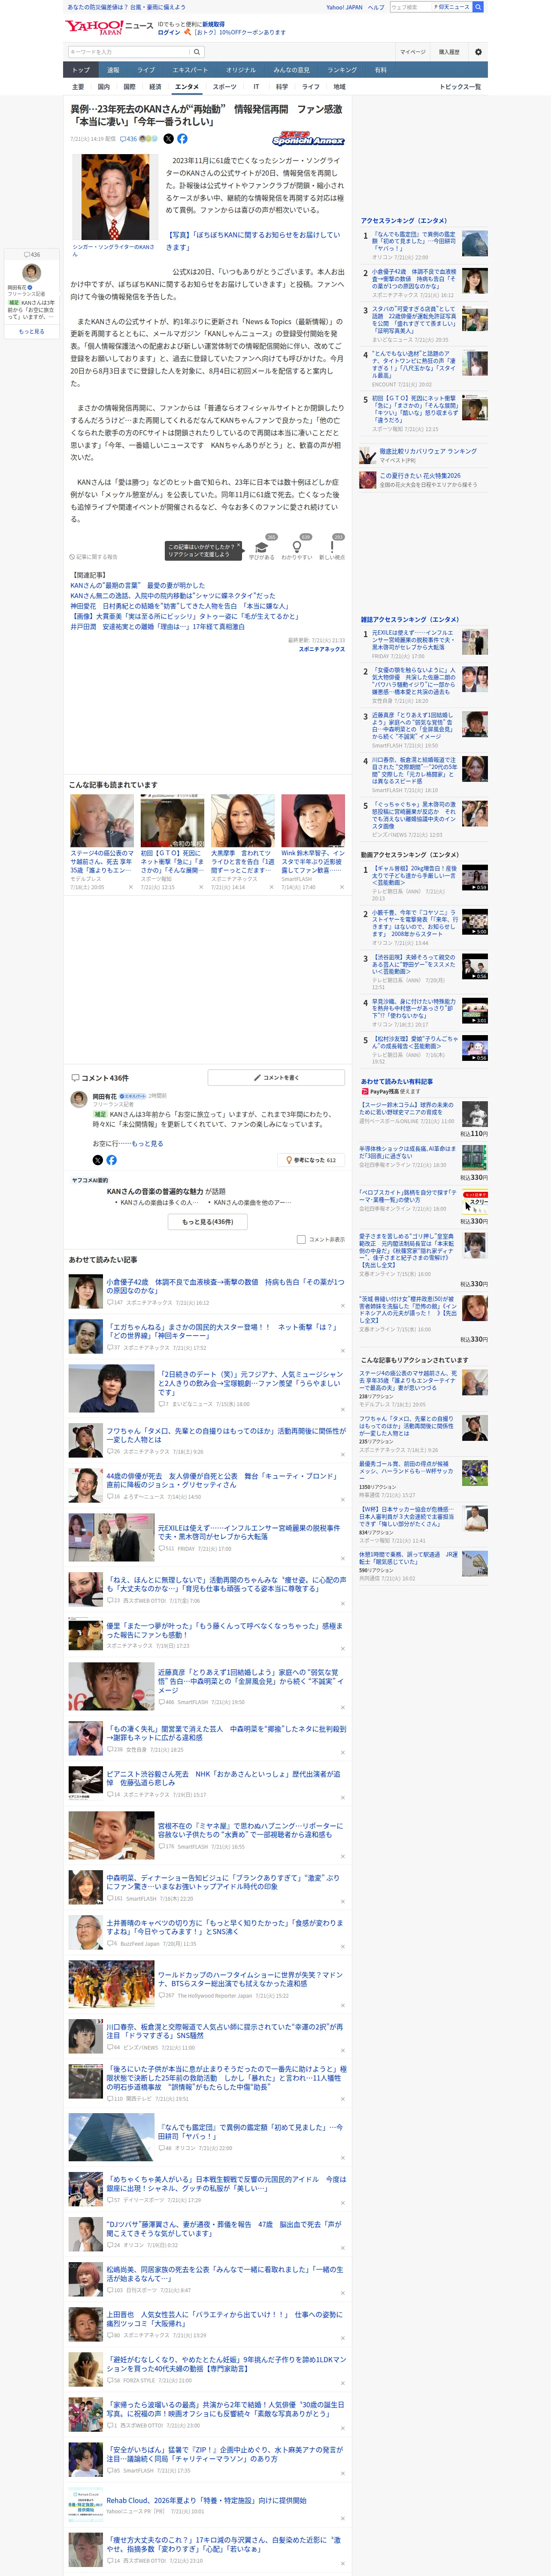Open settings via the gear icon
The height and width of the screenshot is (2576, 551).
[x=478, y=52]
